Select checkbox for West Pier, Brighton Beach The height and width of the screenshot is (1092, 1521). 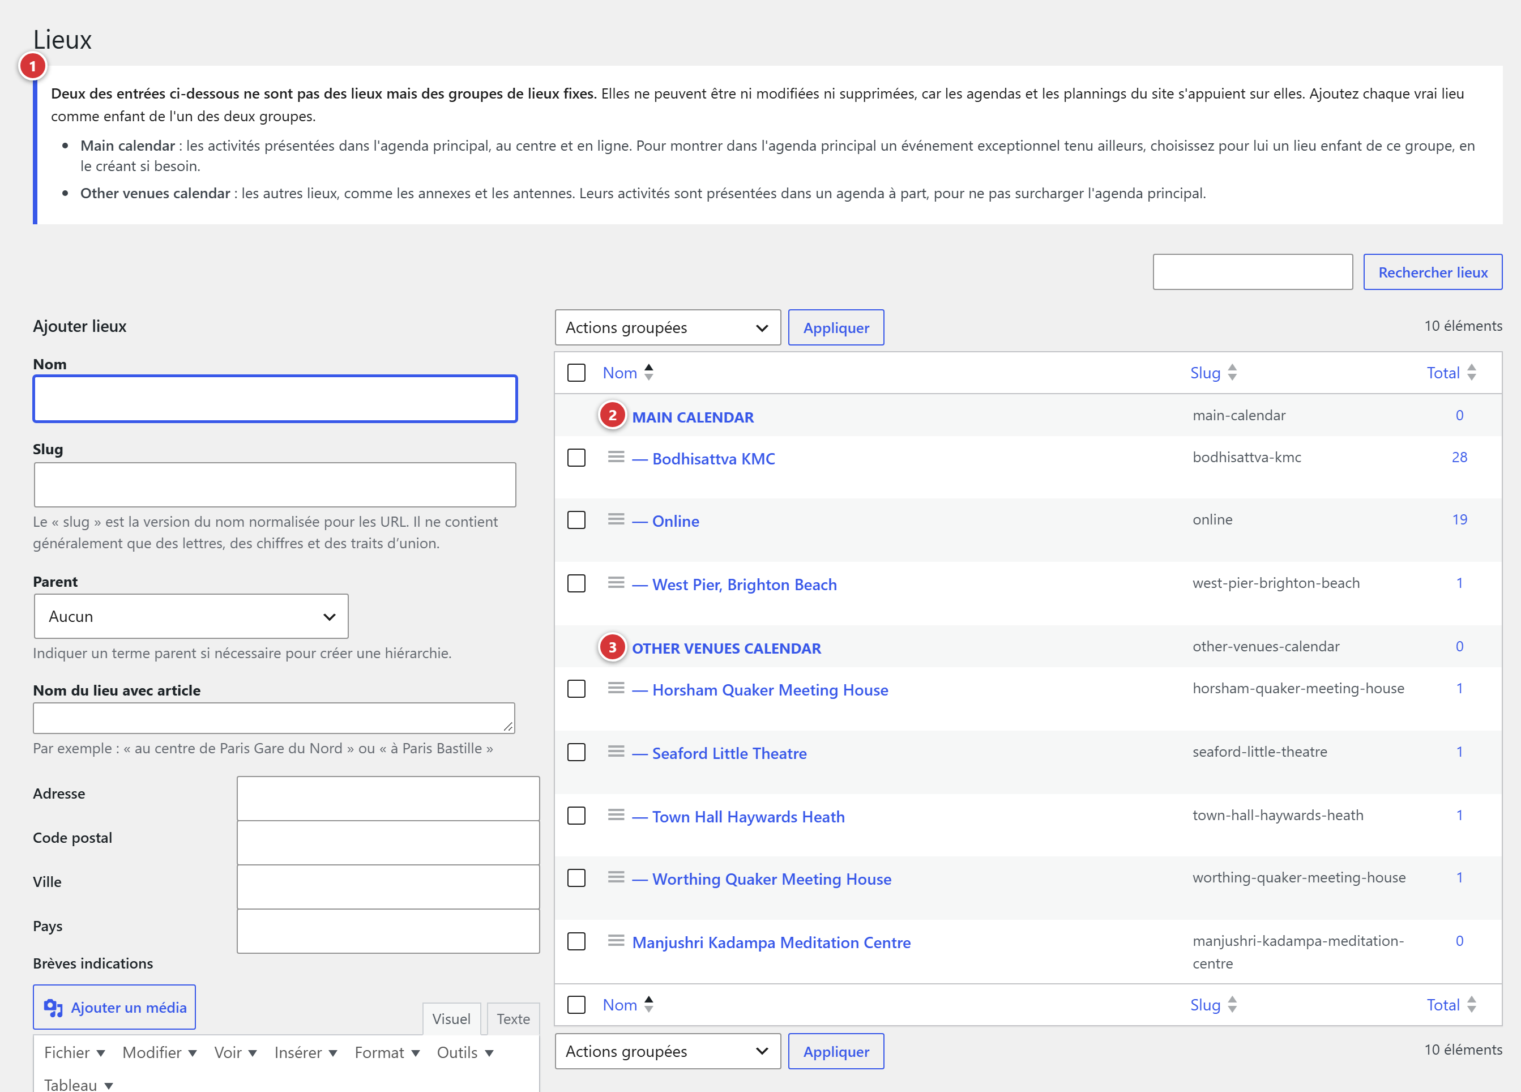point(576,583)
